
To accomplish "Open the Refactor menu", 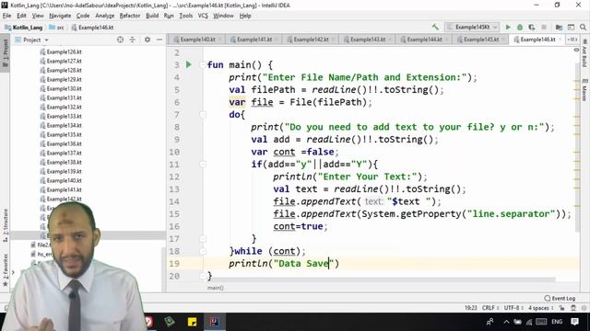I will pos(130,16).
